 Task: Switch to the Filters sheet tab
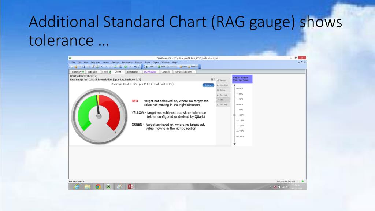coord(106,72)
